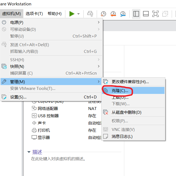Select VNC 连接(V) submenu entry
This screenshot has width=176, height=176.
pyautogui.click(x=133, y=130)
